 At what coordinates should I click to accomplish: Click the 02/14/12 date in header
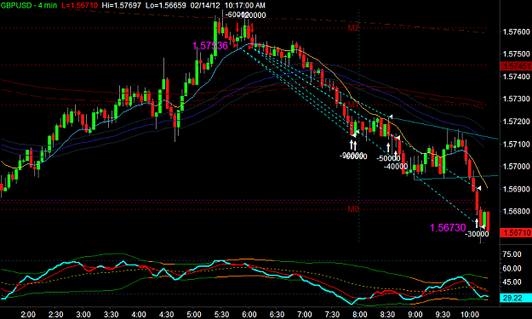(205, 5)
